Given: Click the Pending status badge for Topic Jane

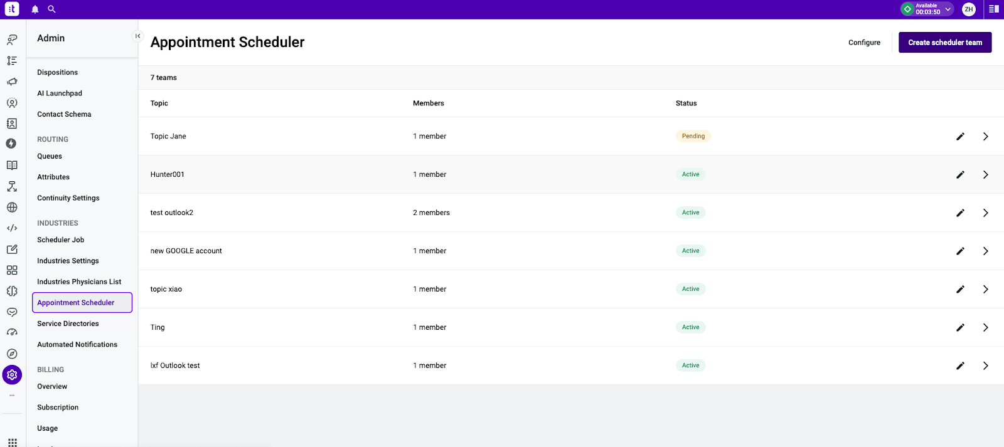Looking at the screenshot, I should pos(693,136).
